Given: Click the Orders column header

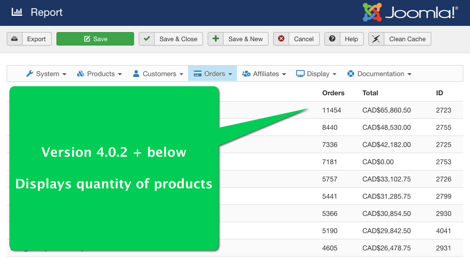Looking at the screenshot, I should [333, 93].
